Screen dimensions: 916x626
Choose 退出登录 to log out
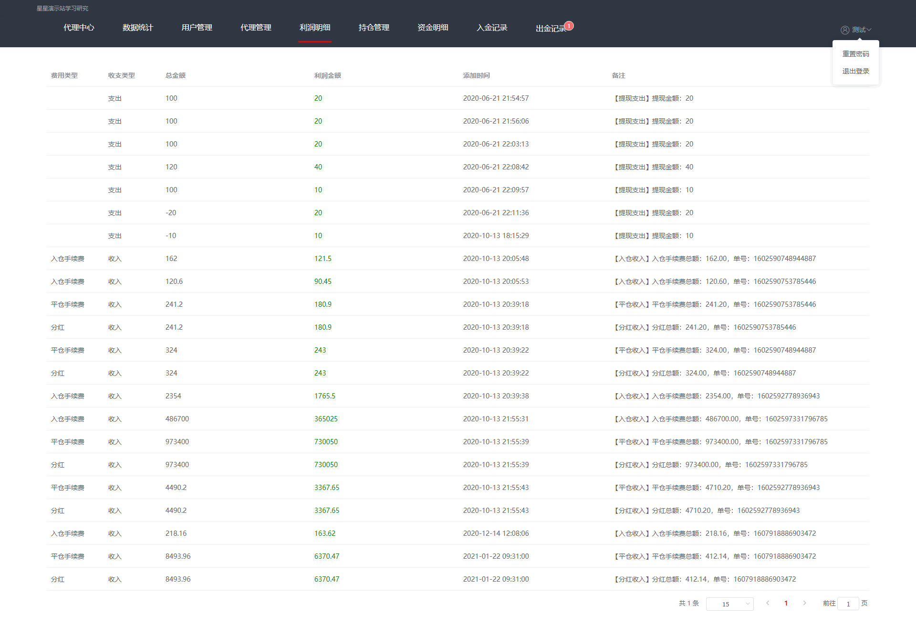[x=855, y=71]
